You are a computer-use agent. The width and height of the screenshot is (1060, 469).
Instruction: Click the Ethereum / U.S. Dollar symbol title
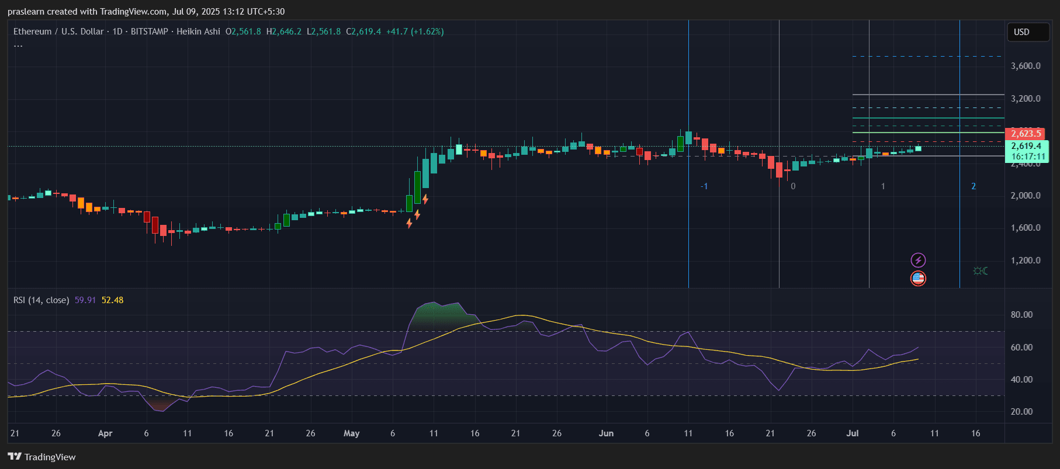(x=58, y=32)
